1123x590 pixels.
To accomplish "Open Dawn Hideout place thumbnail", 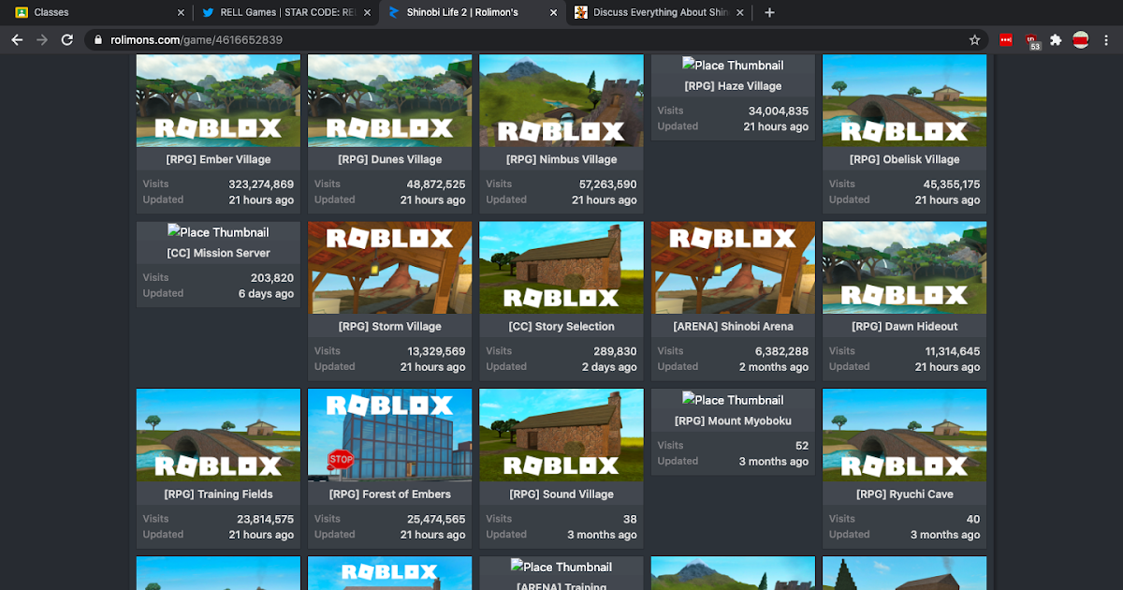I will [x=904, y=268].
